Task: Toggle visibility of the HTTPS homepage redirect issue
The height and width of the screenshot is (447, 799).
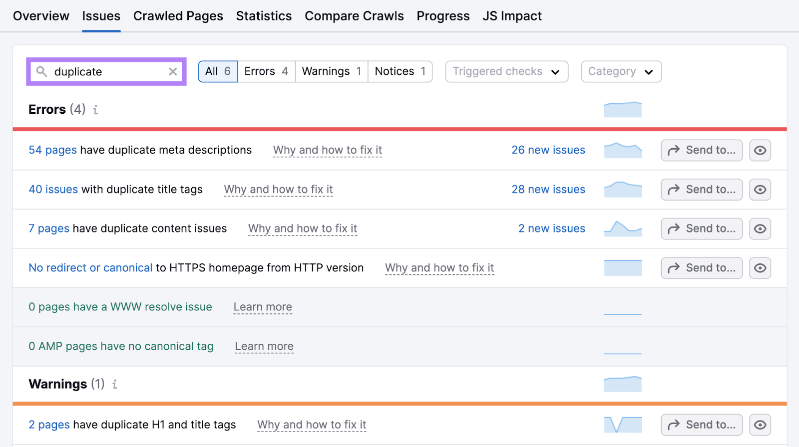Action: (760, 268)
